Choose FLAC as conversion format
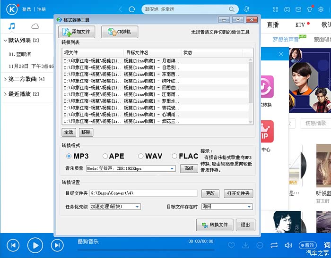This screenshot has width=331, height=258. [175, 156]
